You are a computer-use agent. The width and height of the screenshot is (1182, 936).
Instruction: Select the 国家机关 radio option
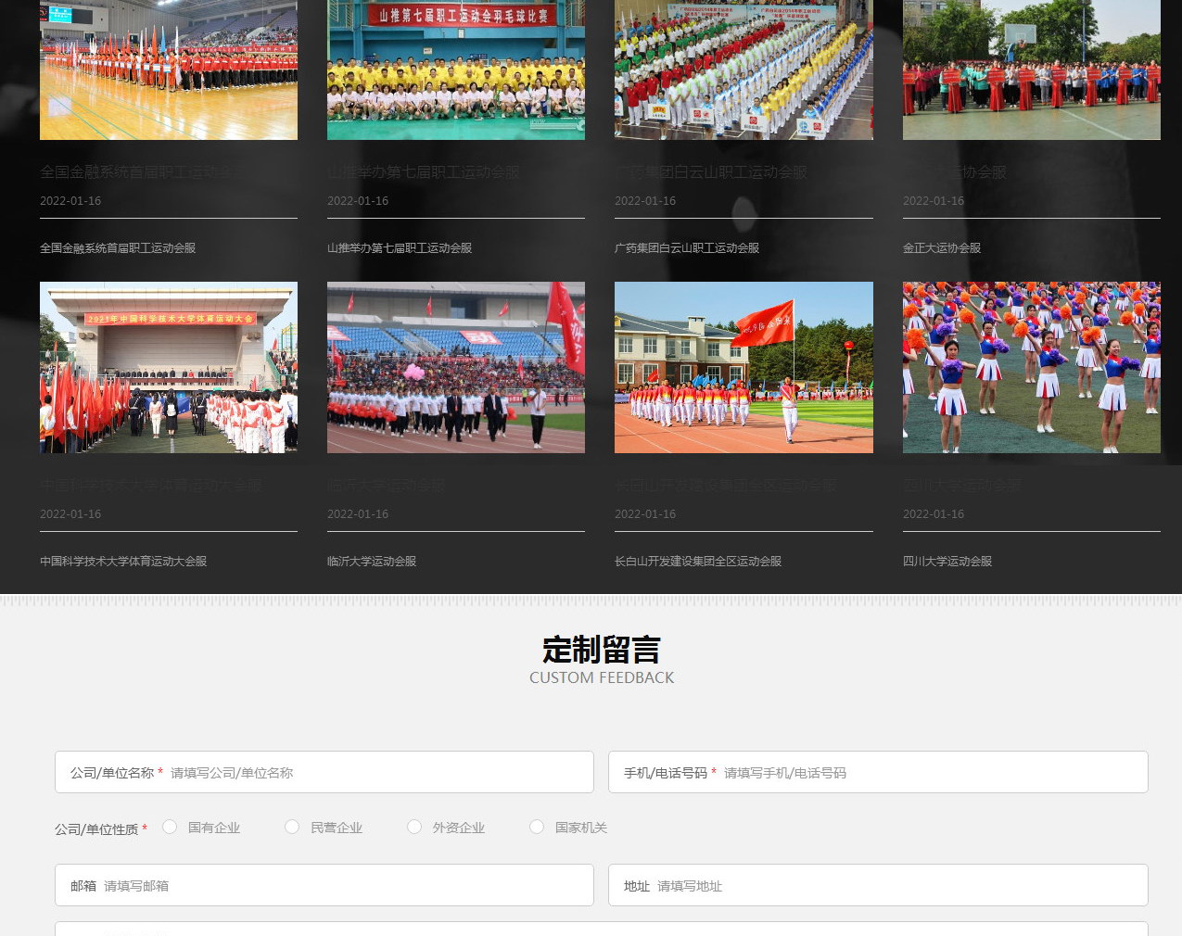point(537,827)
